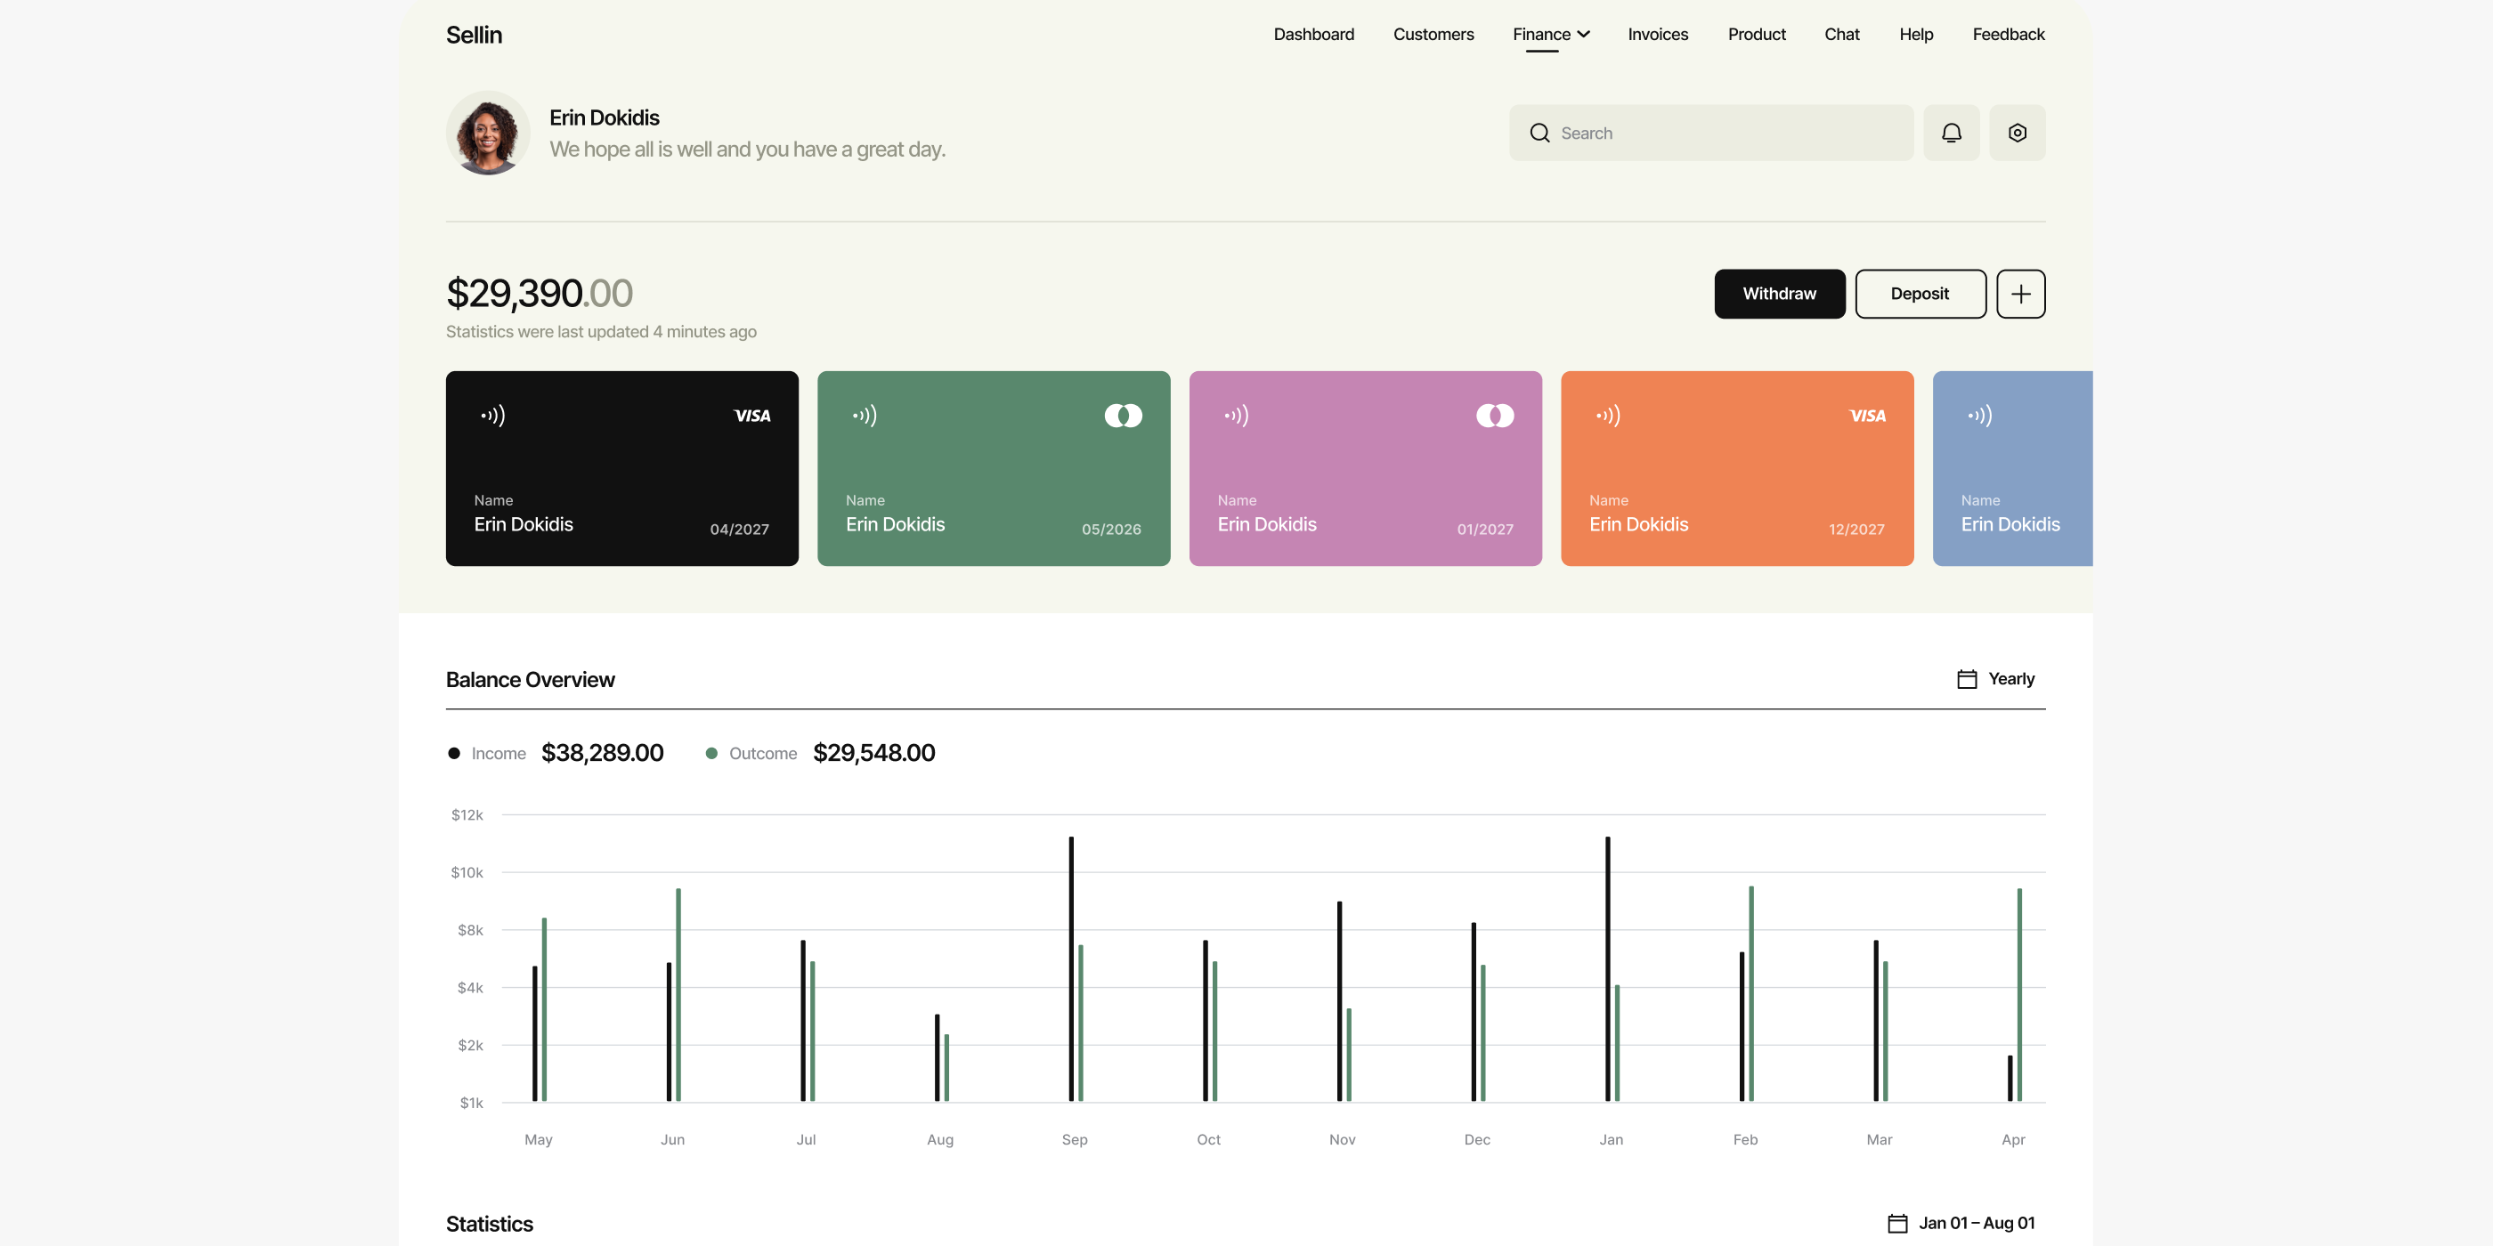The image size is (2493, 1246).
Task: Click contactless icon on blue card
Action: click(1979, 416)
